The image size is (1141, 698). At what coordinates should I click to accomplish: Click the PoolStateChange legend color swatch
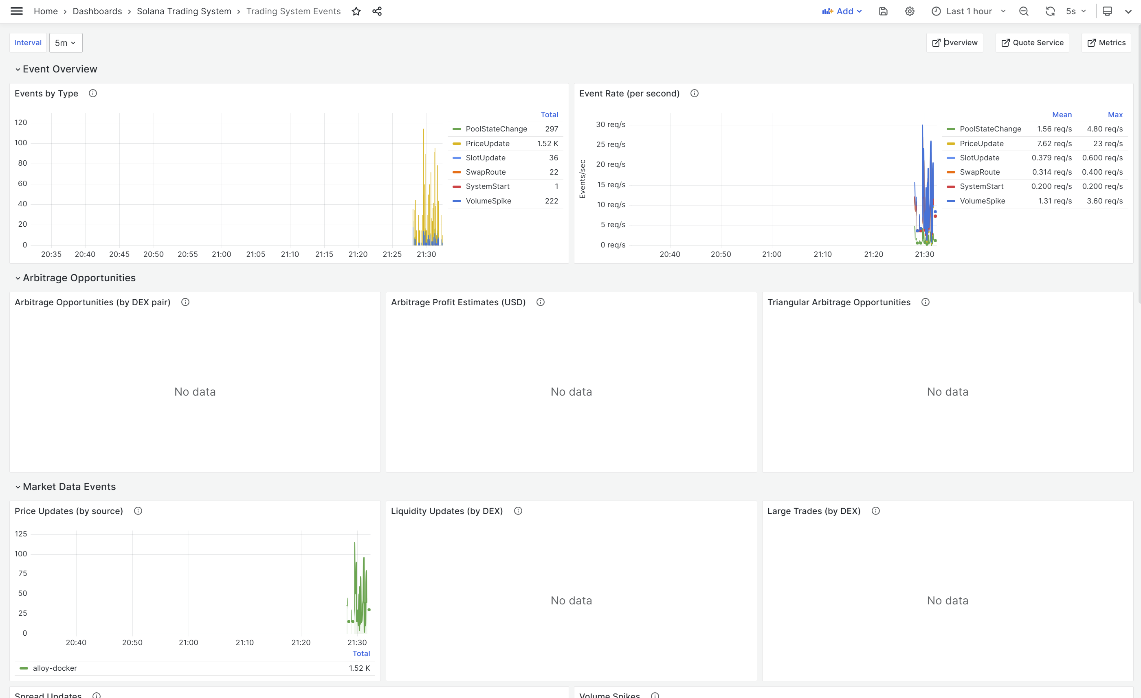pyautogui.click(x=457, y=129)
